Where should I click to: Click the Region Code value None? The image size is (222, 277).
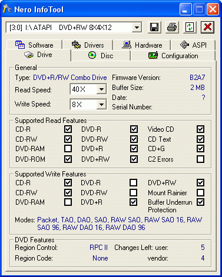(100, 258)
